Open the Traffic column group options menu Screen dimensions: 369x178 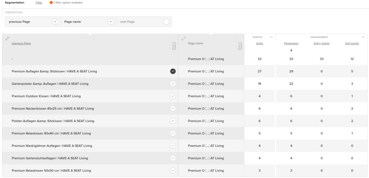coord(271,37)
